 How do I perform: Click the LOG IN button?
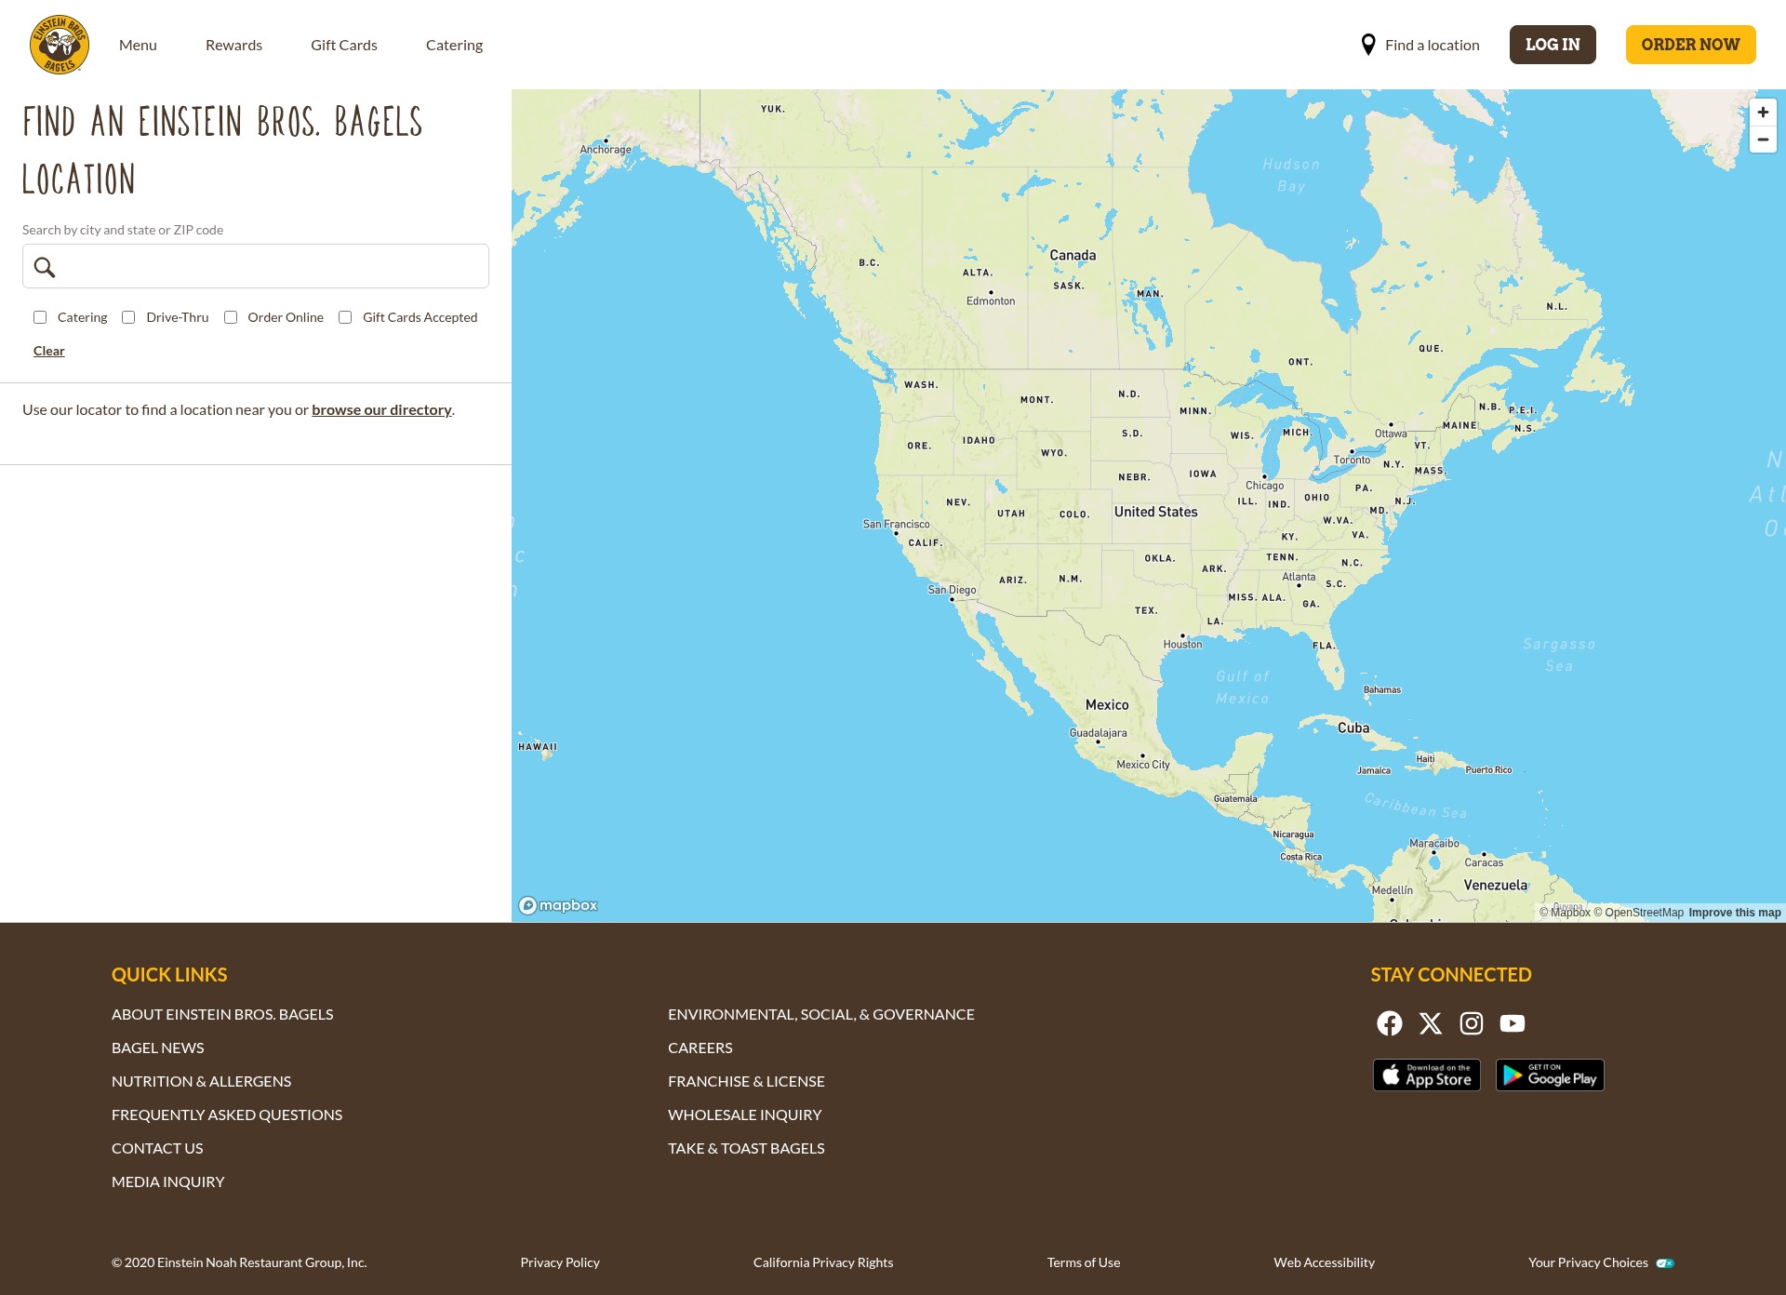pos(1553,45)
